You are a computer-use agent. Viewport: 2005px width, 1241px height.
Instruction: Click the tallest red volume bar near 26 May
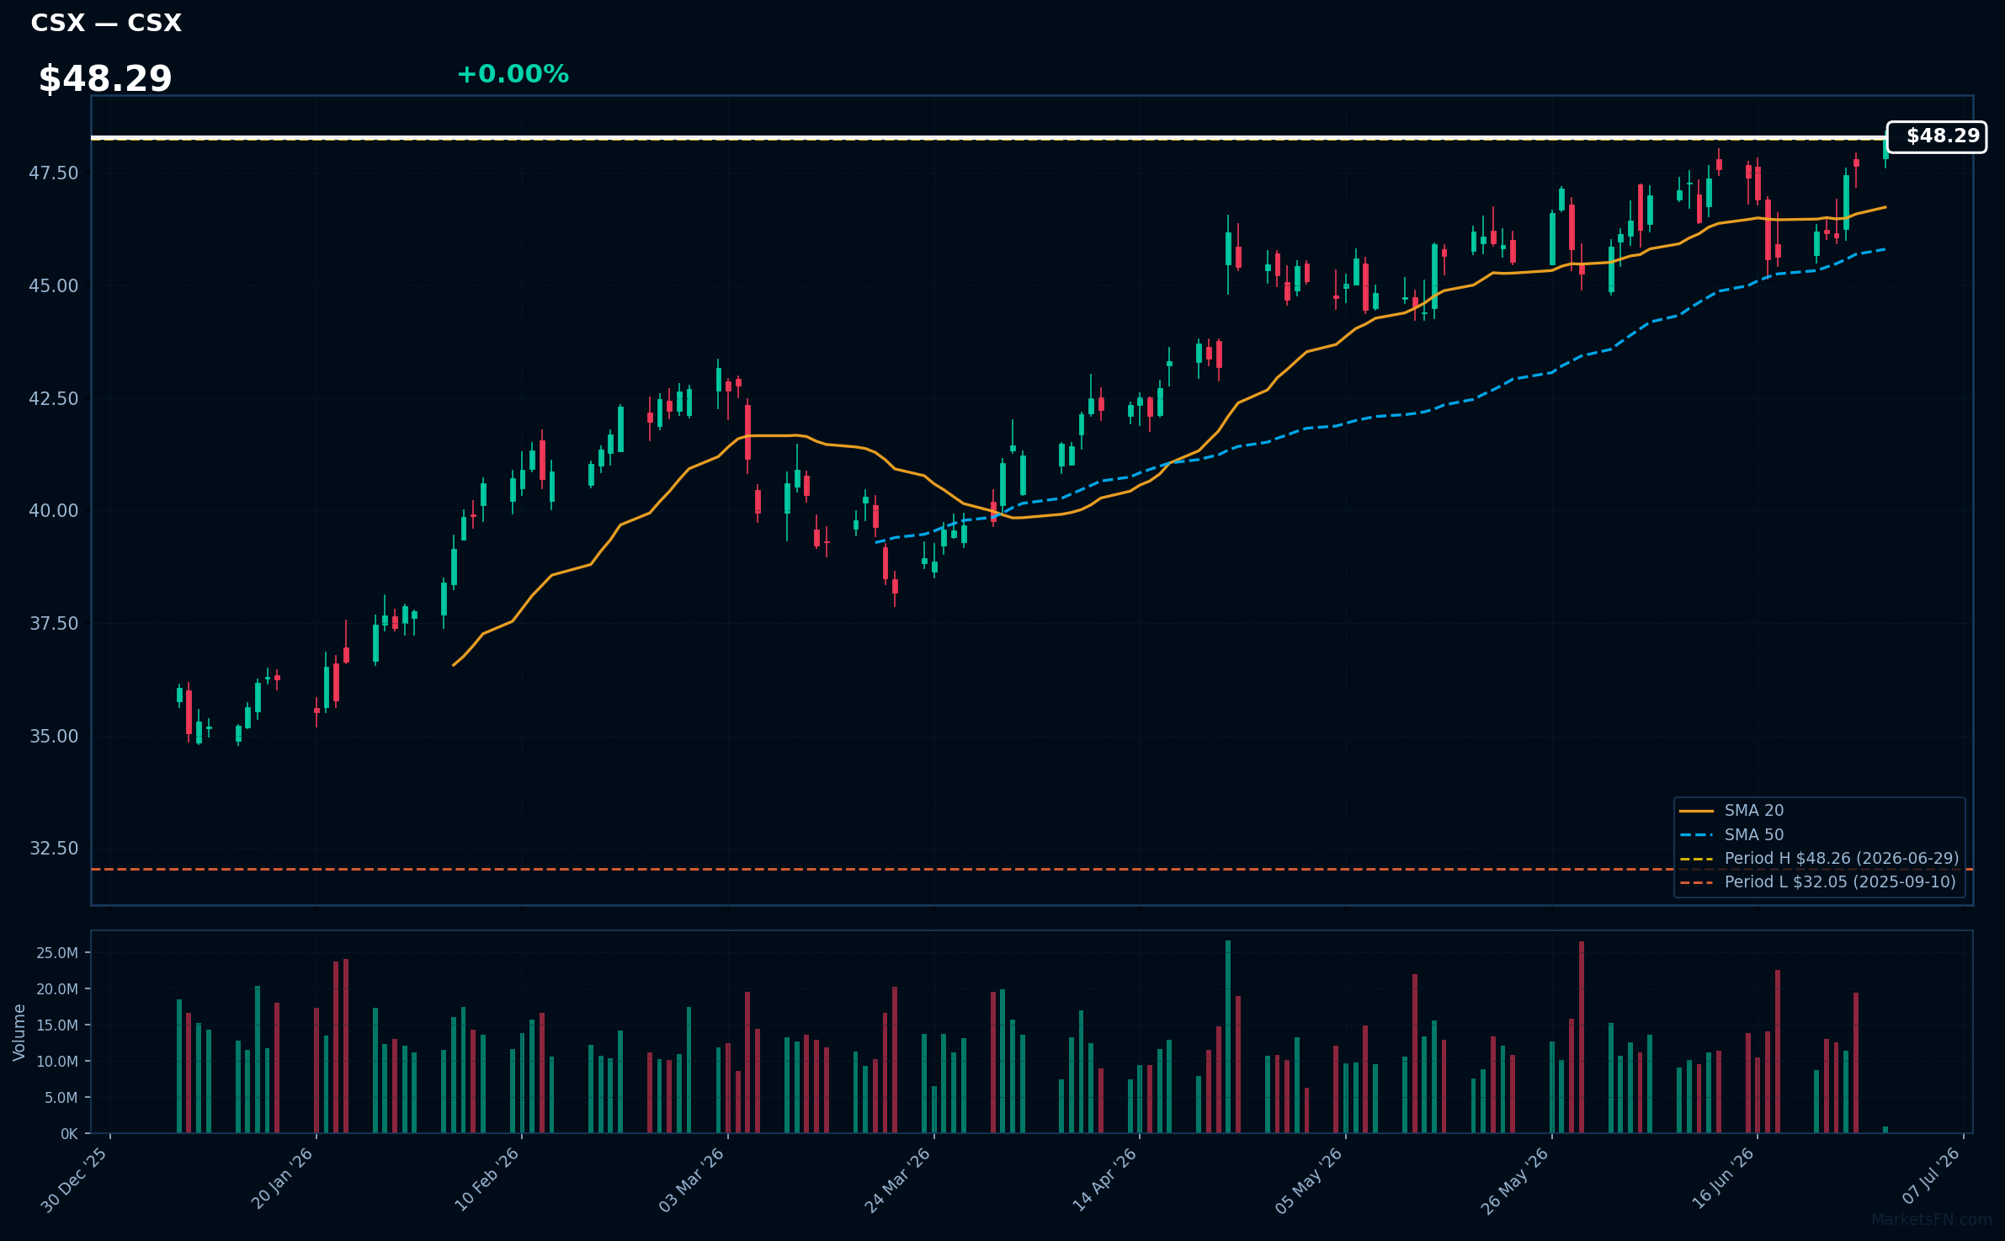1582,1037
